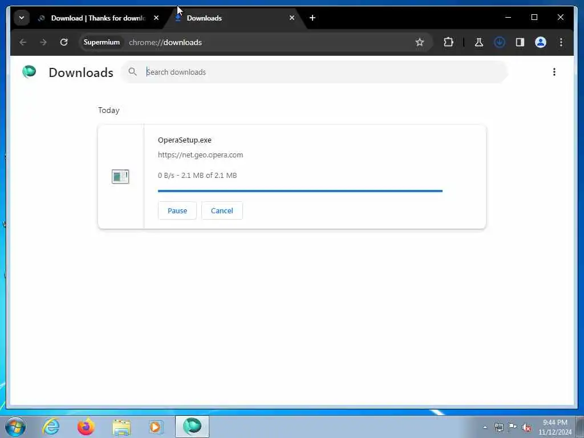Click the OperaSetup download progress bar

pos(300,191)
